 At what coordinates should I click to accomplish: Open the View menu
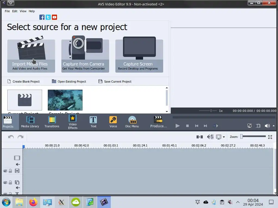pyautogui.click(x=23, y=11)
